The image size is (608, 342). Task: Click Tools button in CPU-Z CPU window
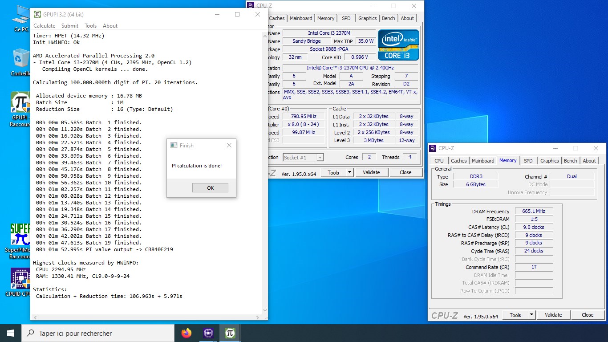(333, 172)
